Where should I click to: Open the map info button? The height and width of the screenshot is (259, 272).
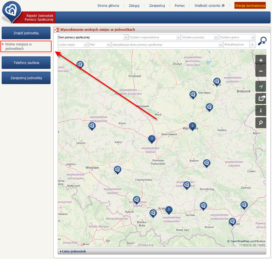click(260, 110)
